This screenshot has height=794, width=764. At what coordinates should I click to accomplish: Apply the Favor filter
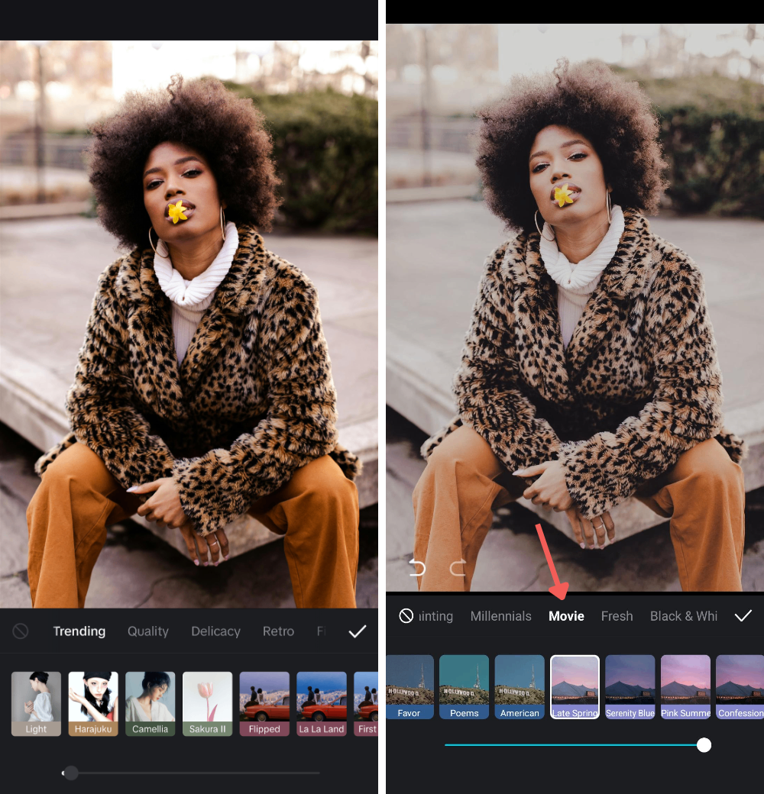tap(410, 686)
